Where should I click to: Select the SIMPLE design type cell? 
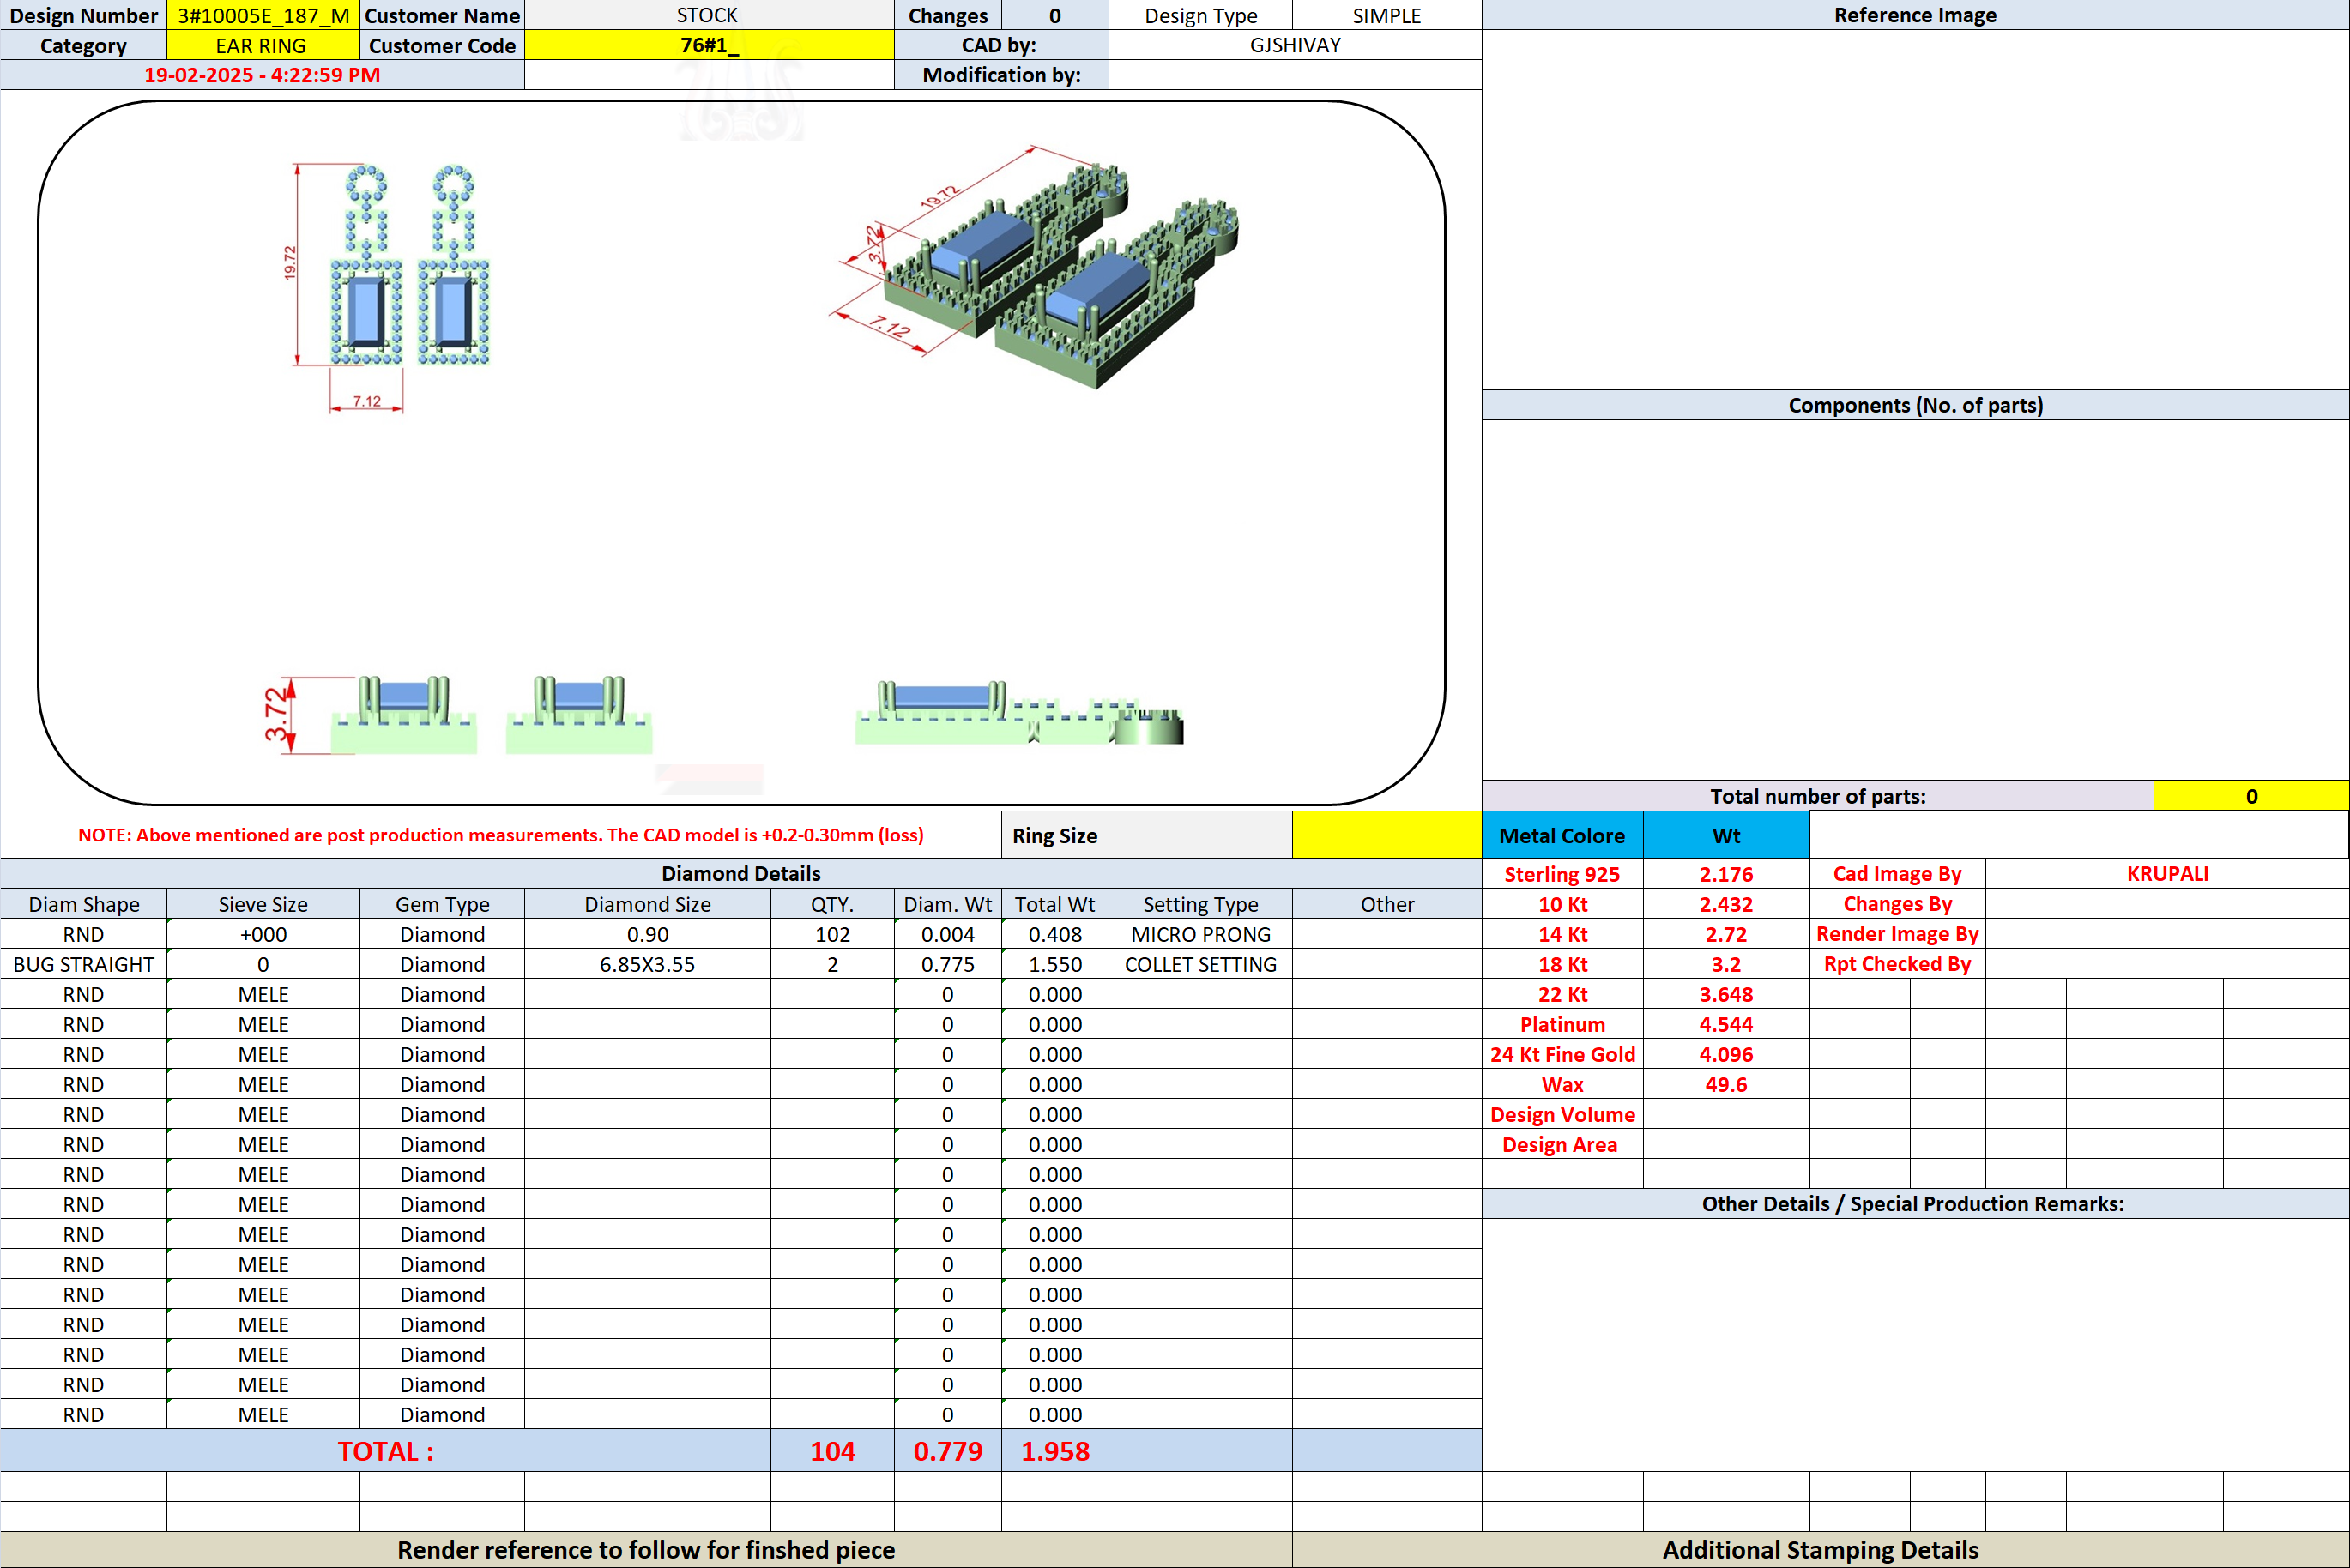point(1387,15)
